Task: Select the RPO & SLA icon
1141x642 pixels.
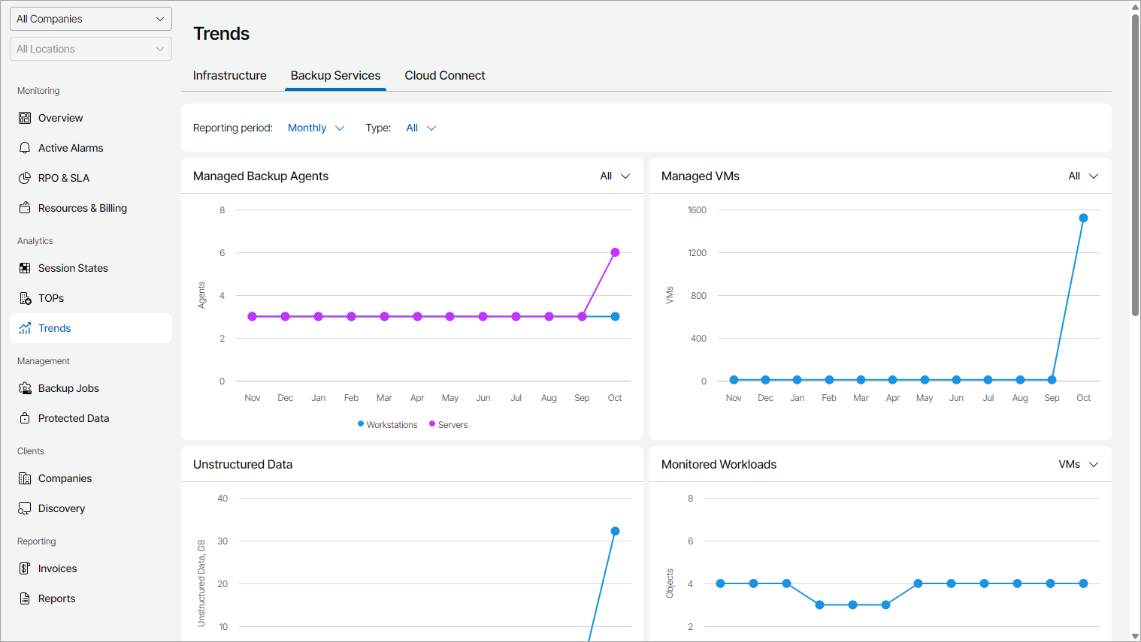Action: (25, 178)
